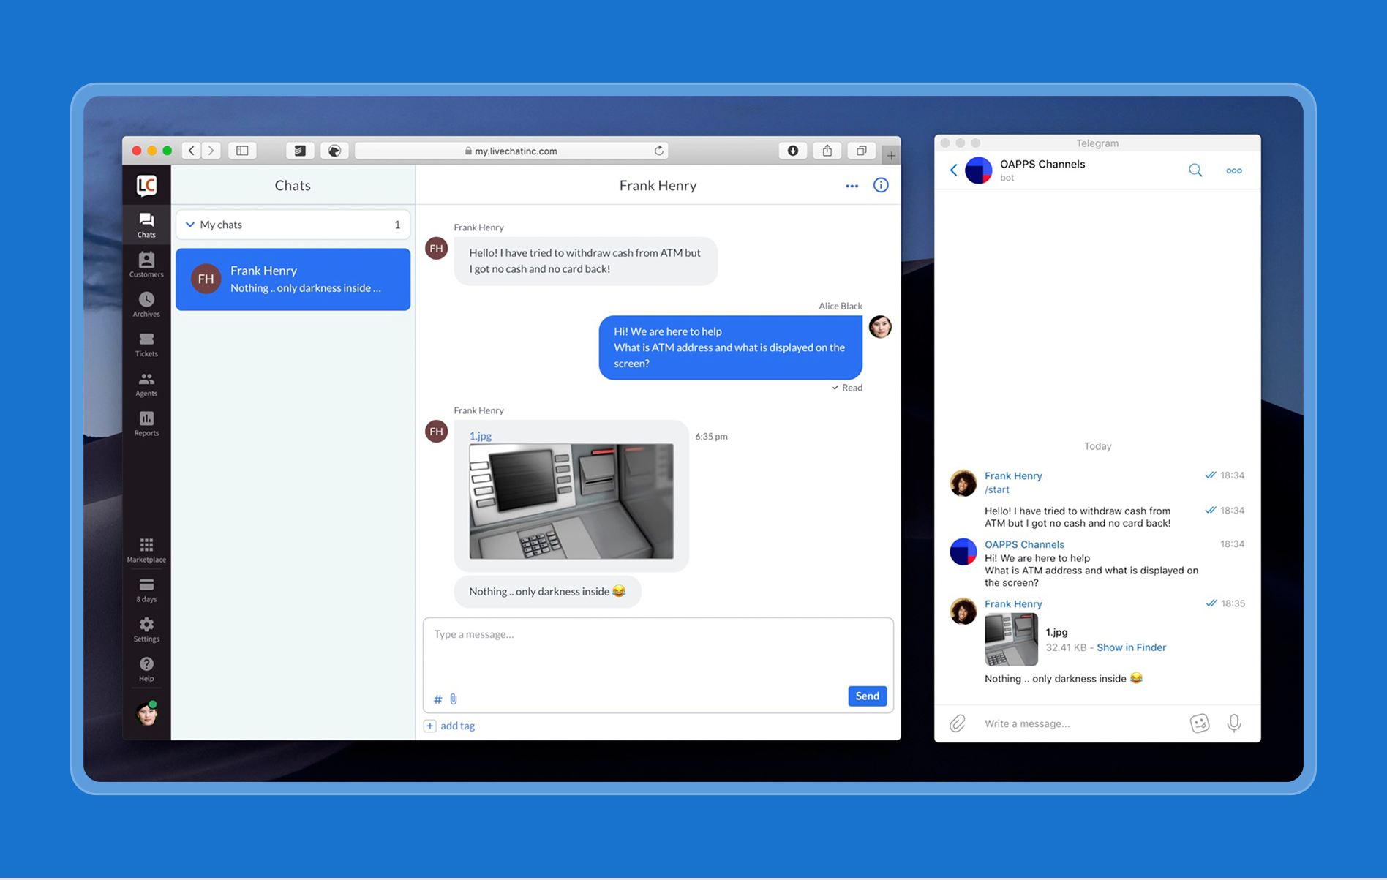Click the attachment paperclip in LiveChat input
Screen dimensions: 1387x880
454,699
